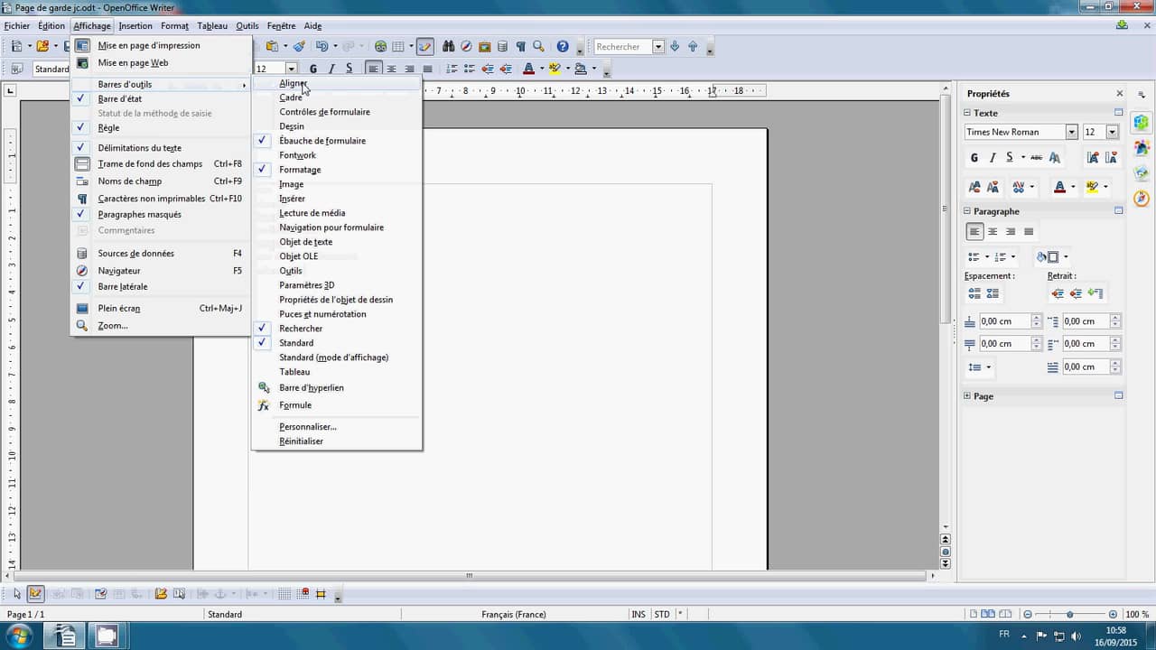Screen dimensions: 1156x650
Task: Click the blue Help question mark icon
Action: (x=563, y=46)
